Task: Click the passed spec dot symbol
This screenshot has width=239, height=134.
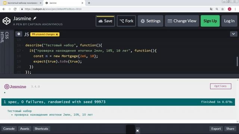Action: (x=5, y=93)
